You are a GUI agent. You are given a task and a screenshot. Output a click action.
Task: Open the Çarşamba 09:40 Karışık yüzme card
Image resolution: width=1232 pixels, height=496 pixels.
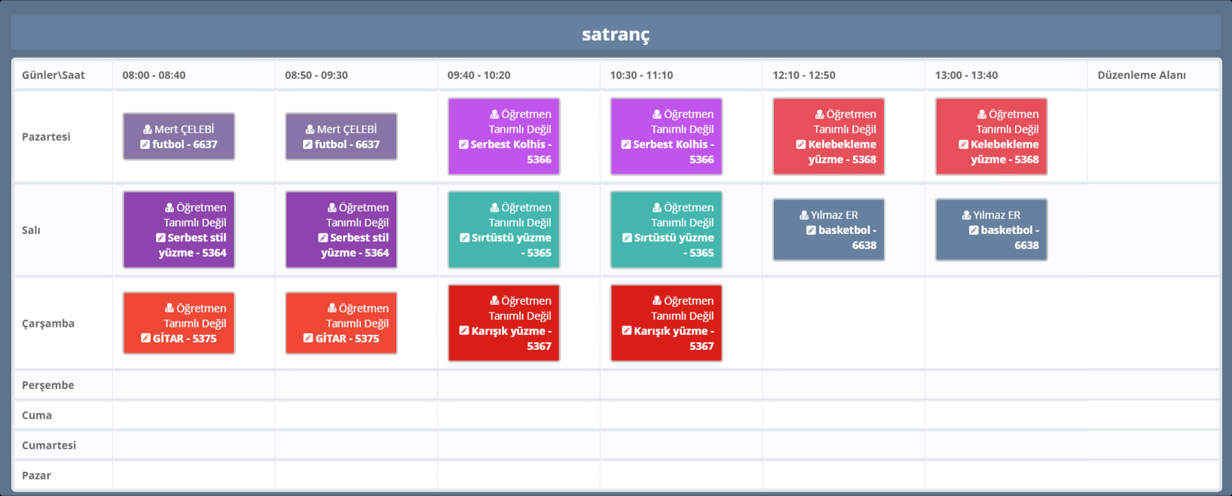tap(503, 323)
